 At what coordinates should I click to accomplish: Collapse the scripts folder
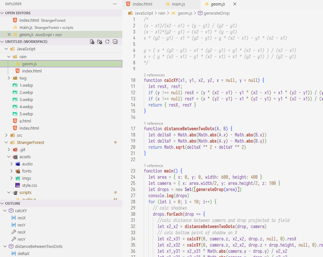point(9,193)
